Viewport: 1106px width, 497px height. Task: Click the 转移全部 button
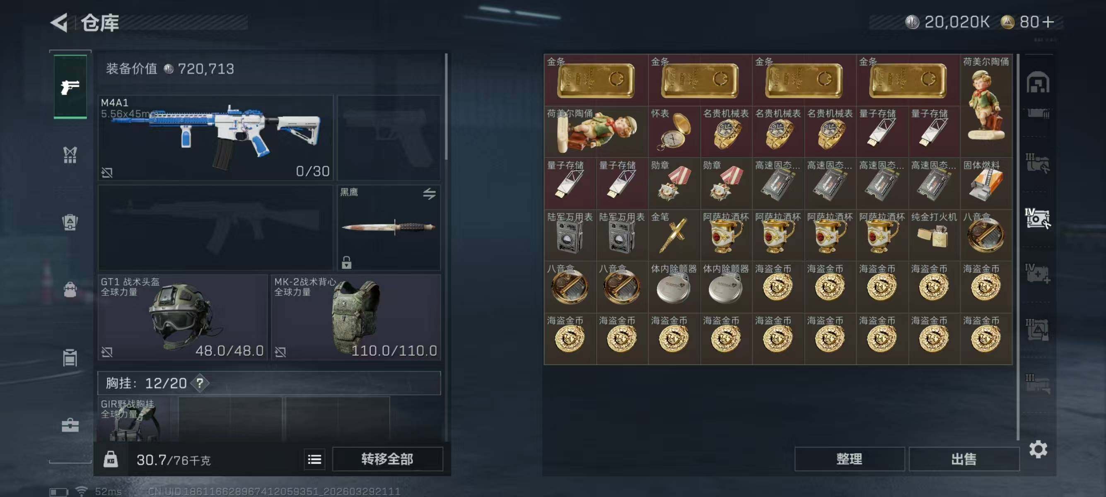coord(387,459)
